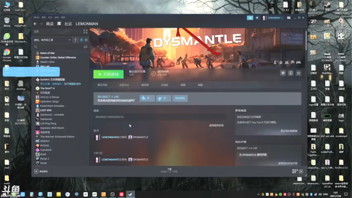Select SimCity 4 Deluxe entry

point(49,97)
